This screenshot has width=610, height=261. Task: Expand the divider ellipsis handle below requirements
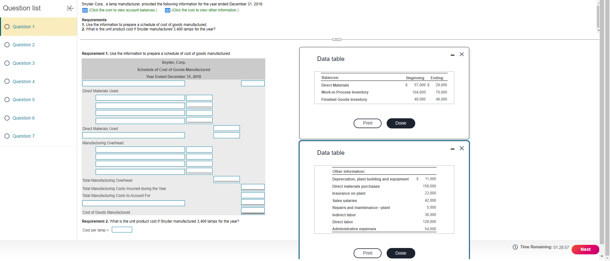click(x=337, y=40)
